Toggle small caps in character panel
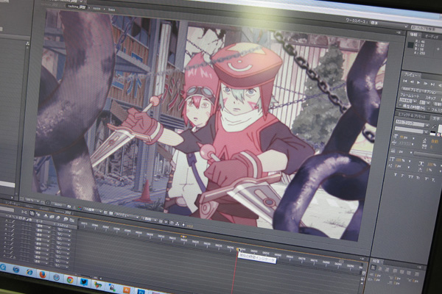 coord(418,178)
